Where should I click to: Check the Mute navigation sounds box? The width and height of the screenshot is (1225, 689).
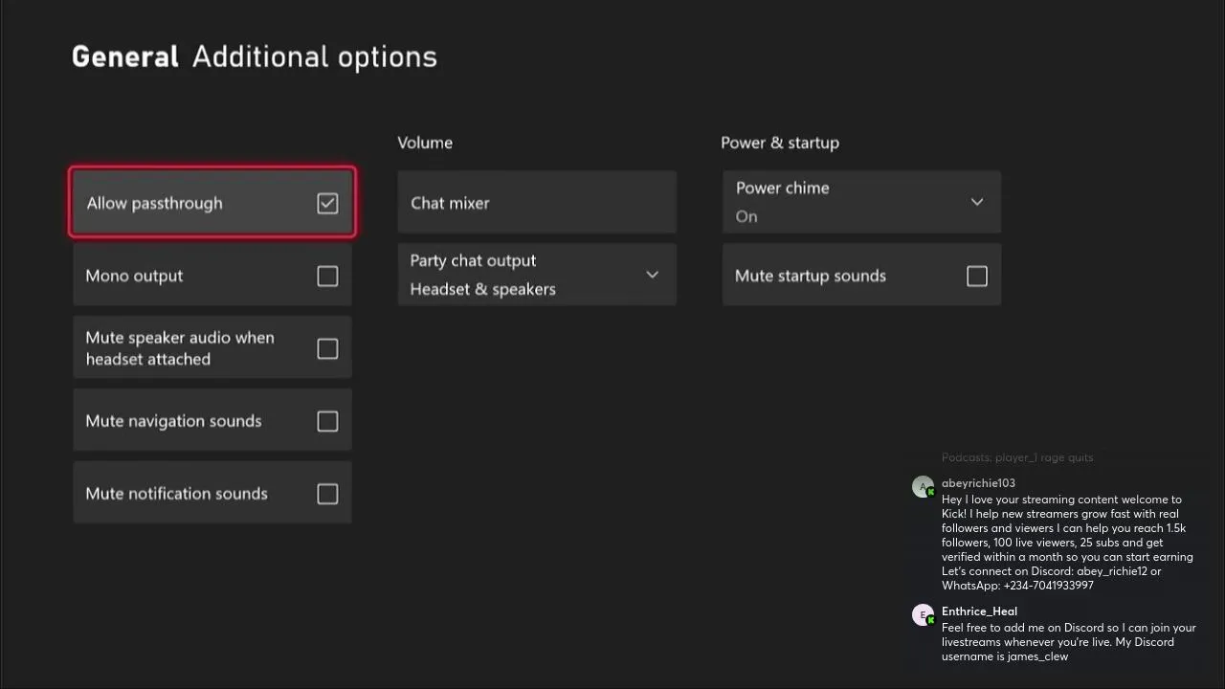pyautogui.click(x=327, y=421)
